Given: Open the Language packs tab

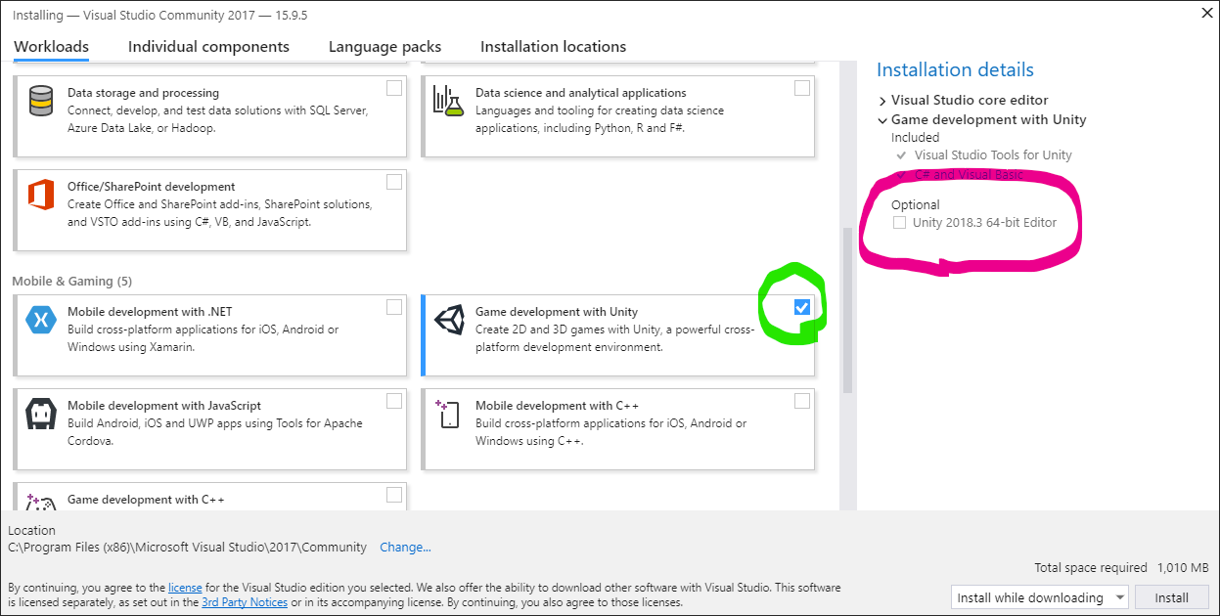Looking at the screenshot, I should pyautogui.click(x=384, y=46).
